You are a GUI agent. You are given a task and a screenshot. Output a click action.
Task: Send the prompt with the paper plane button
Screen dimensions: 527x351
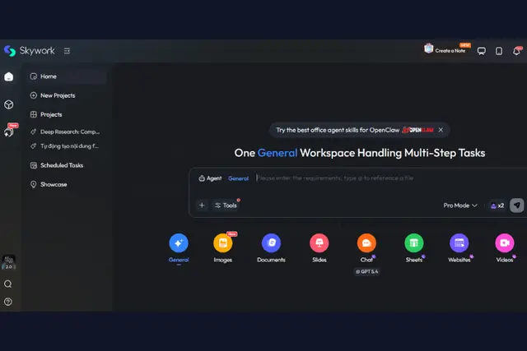[x=517, y=206]
